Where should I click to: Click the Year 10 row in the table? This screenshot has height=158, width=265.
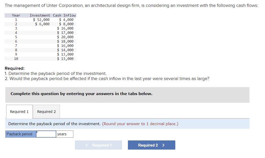16,58
